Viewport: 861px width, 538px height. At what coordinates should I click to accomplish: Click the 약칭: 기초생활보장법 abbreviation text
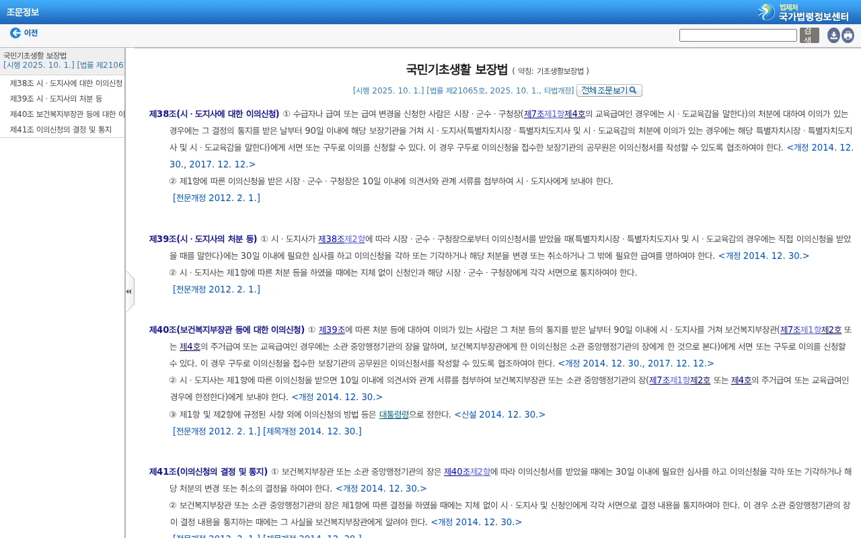[x=550, y=71]
